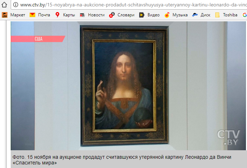Open site information icon in address bar
The height and width of the screenshot is (168, 247).
click(15, 5)
